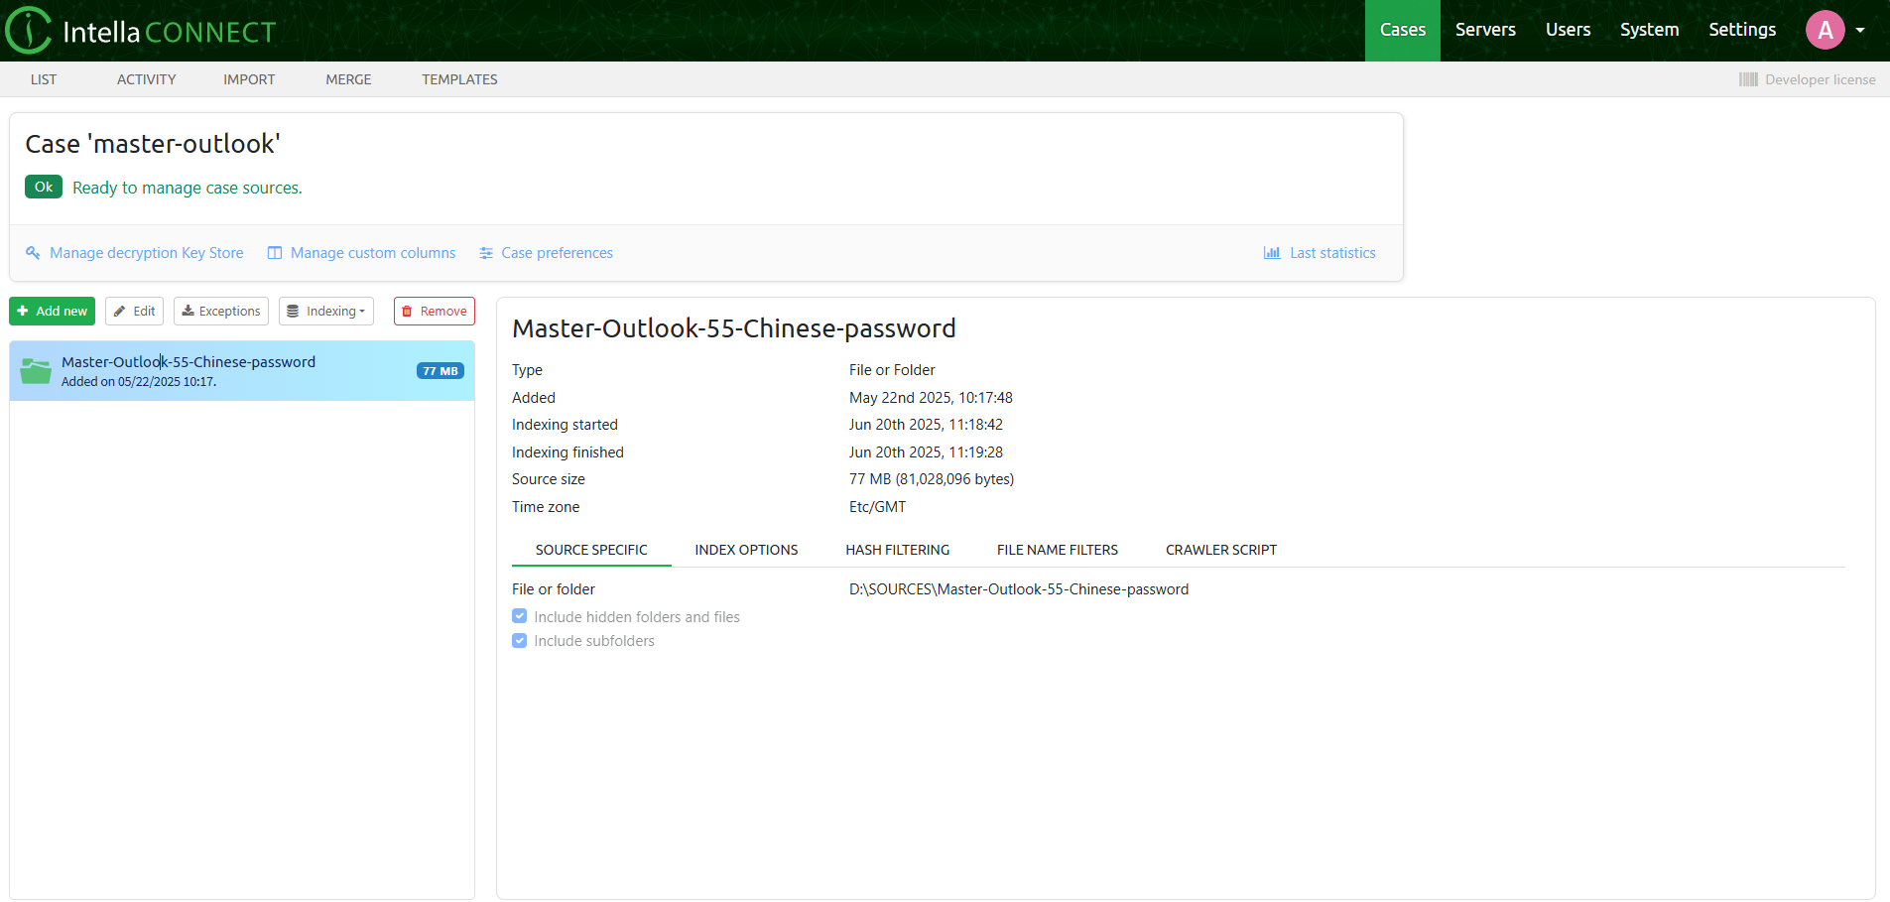Click the columns icon beside Manage custom columns
Viewport: 1890px width, 902px height.
(275, 253)
